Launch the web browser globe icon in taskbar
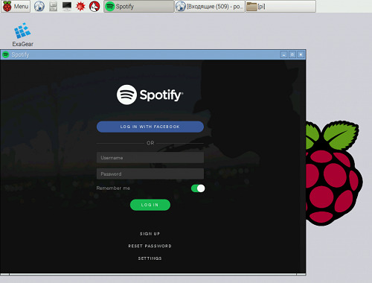Viewport: 372px width, 283px height. pos(39,6)
